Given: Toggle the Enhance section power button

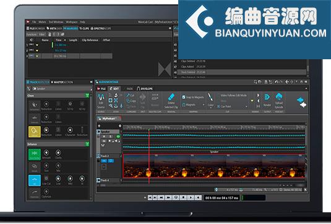Looking at the screenshot, I should click(x=87, y=144).
